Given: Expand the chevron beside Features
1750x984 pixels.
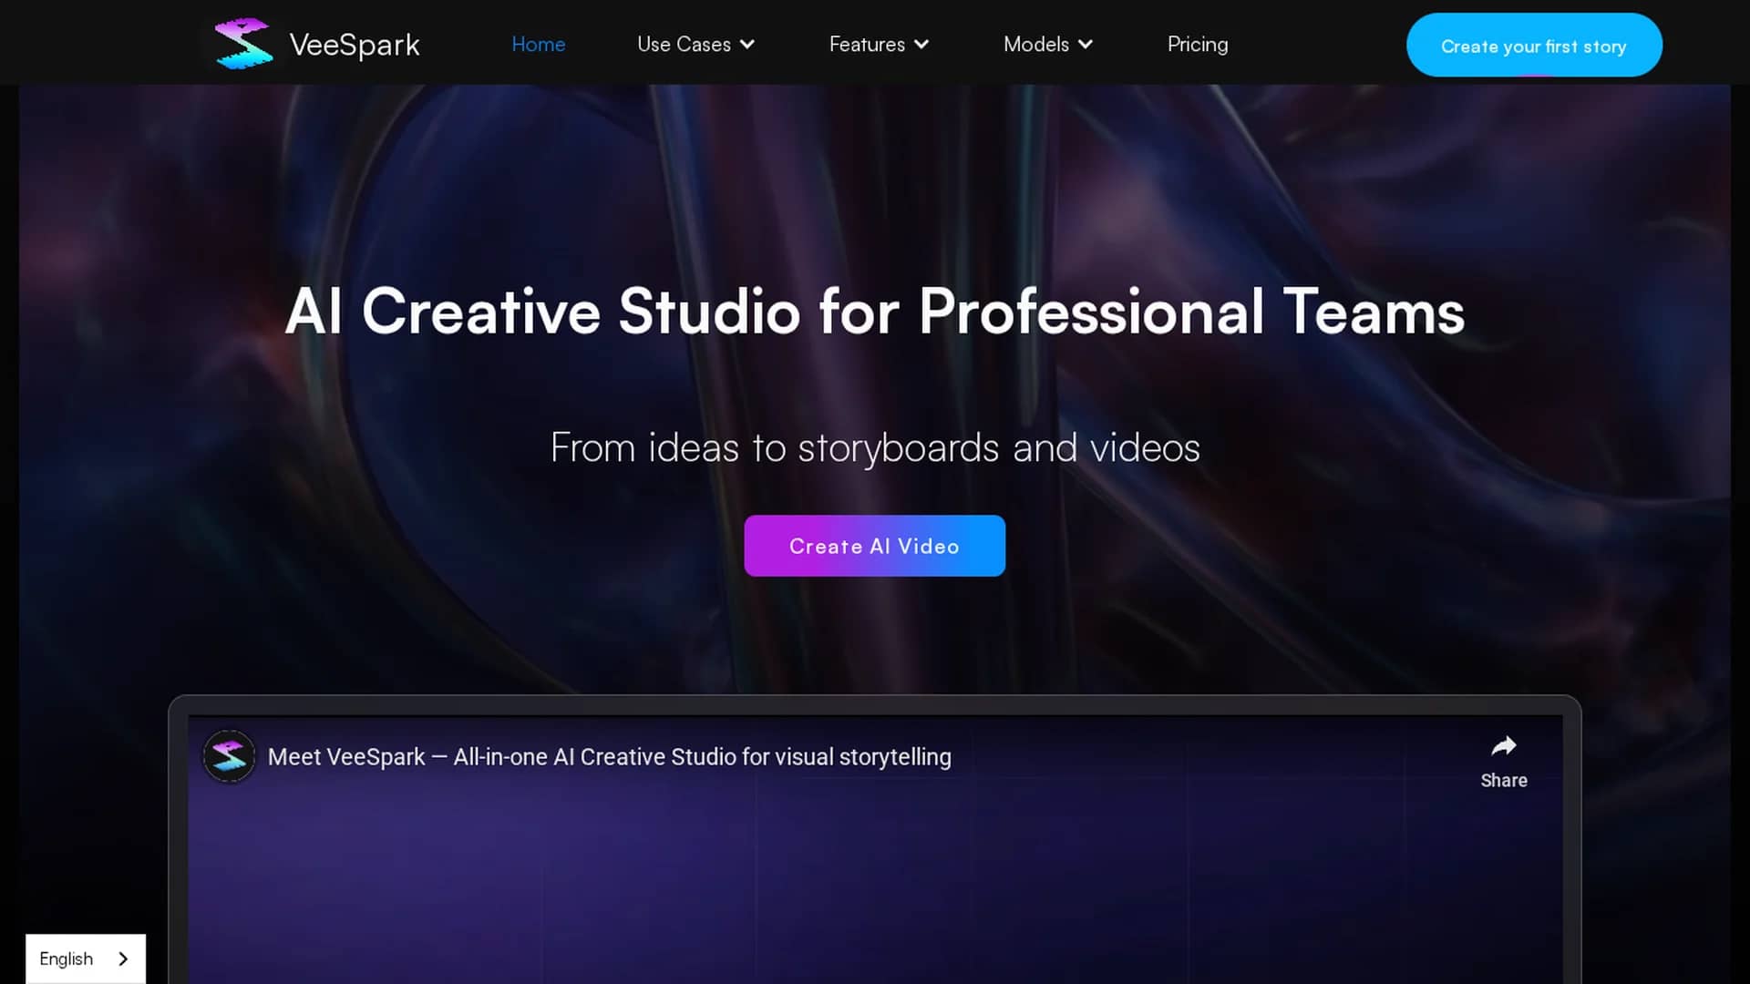Looking at the screenshot, I should pos(921,44).
